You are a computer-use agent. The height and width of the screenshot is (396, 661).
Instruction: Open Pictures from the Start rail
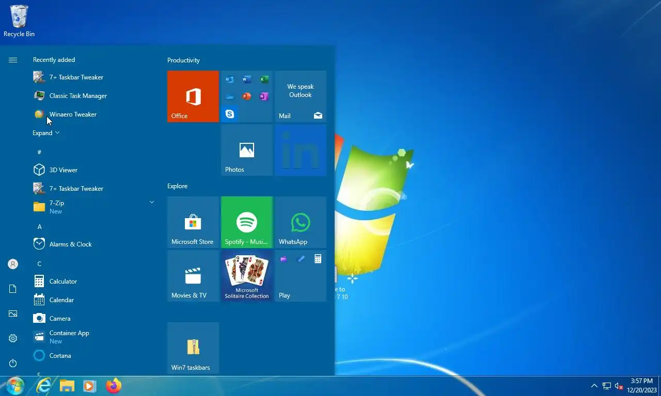coord(13,313)
